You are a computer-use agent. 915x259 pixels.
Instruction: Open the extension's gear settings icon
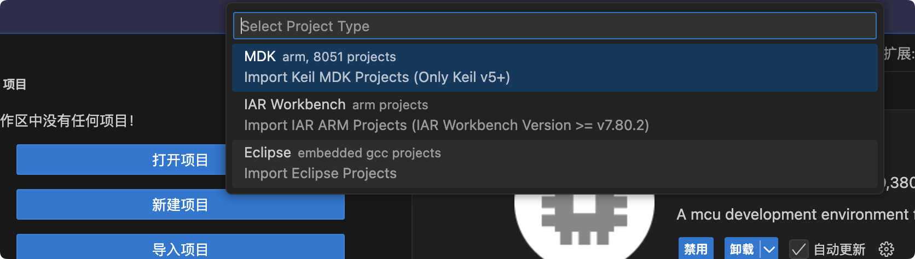[x=886, y=249]
